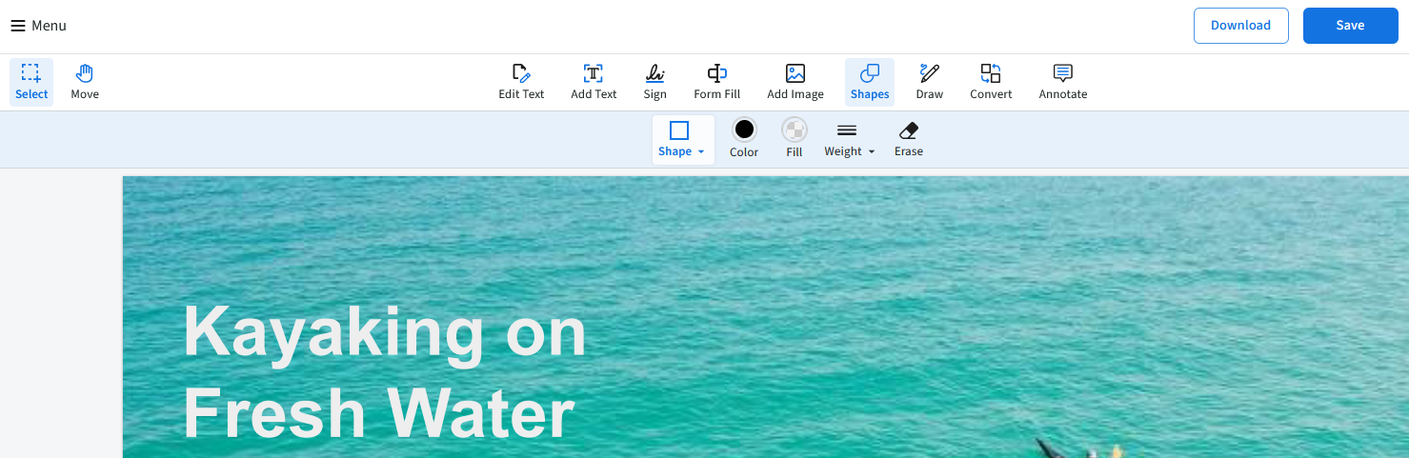Activate the Select tool
Viewport: 1409px width, 458px height.
tap(31, 82)
